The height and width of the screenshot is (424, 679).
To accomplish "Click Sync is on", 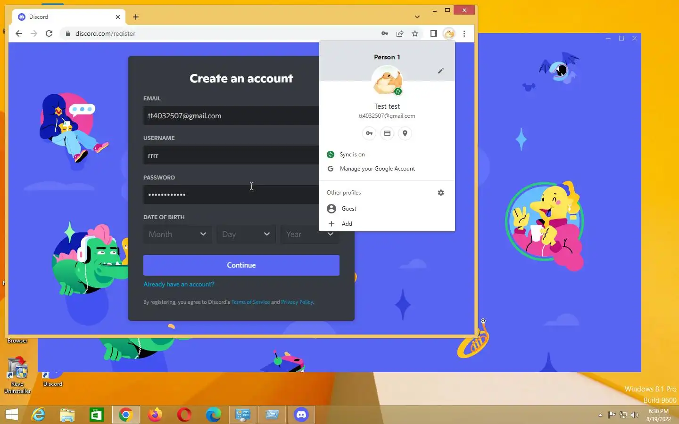I will point(387,155).
